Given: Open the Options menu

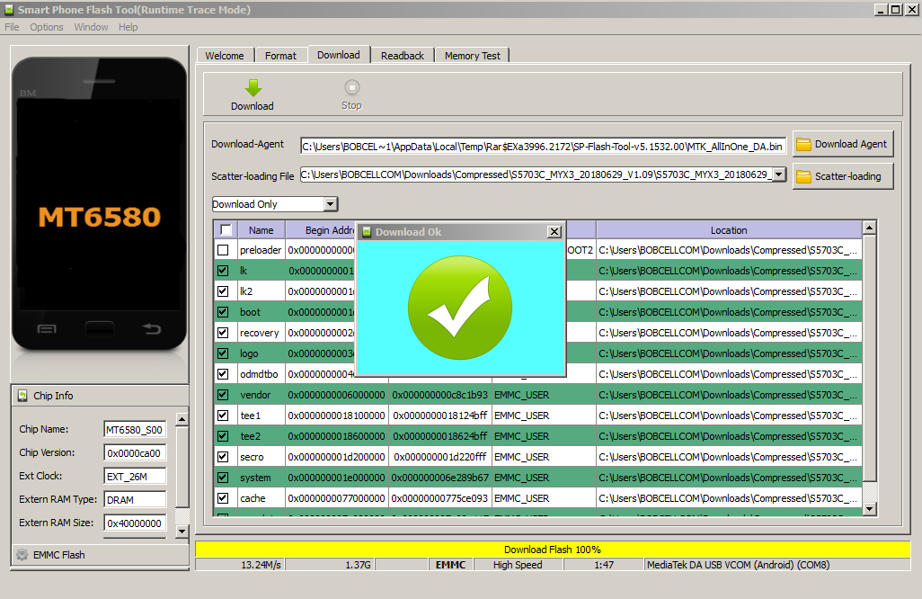Looking at the screenshot, I should (47, 27).
